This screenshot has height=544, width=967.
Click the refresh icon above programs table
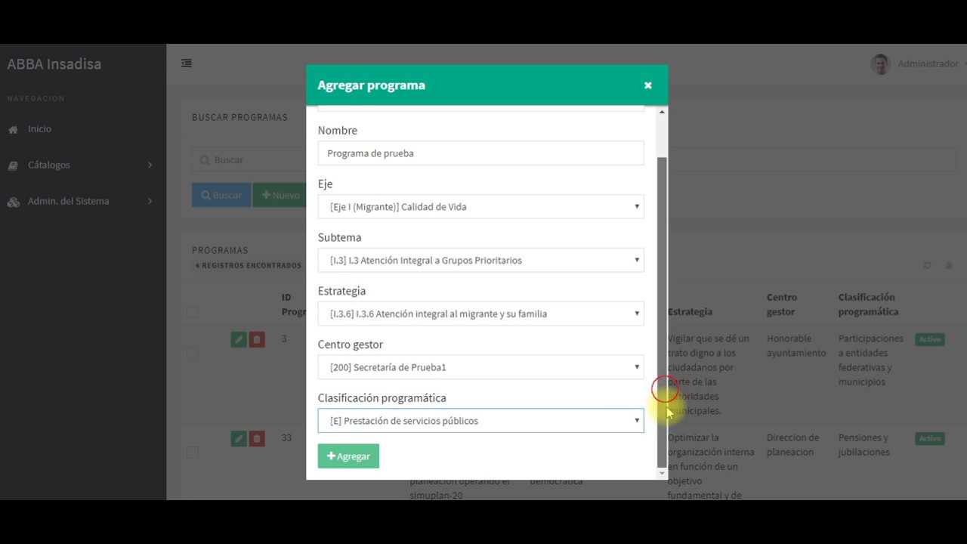(x=927, y=266)
